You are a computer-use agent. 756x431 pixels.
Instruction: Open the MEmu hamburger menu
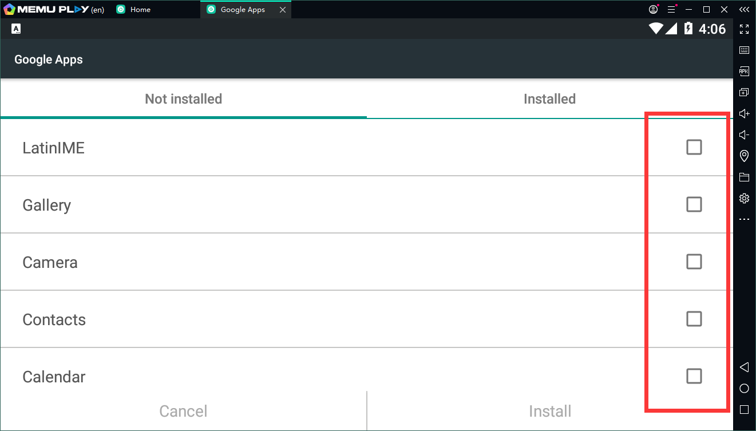[x=672, y=10]
